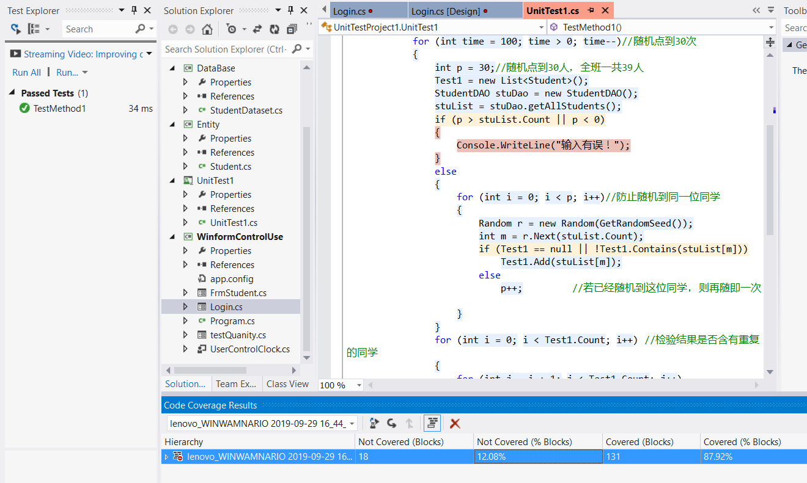The height and width of the screenshot is (483, 807).
Task: Expand the lenovo_WINWAMNARIO coverage row
Action: (166, 457)
